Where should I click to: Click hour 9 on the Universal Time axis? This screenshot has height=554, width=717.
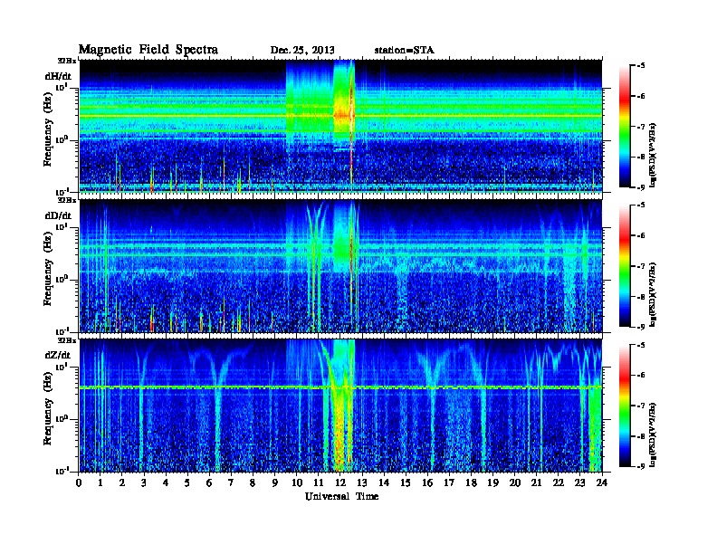pos(275,482)
